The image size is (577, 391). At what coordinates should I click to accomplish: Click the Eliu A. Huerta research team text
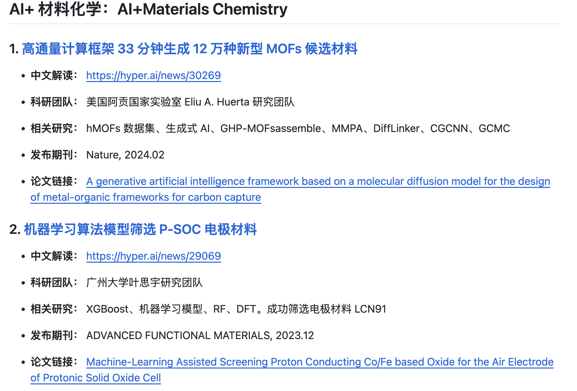coord(190,102)
